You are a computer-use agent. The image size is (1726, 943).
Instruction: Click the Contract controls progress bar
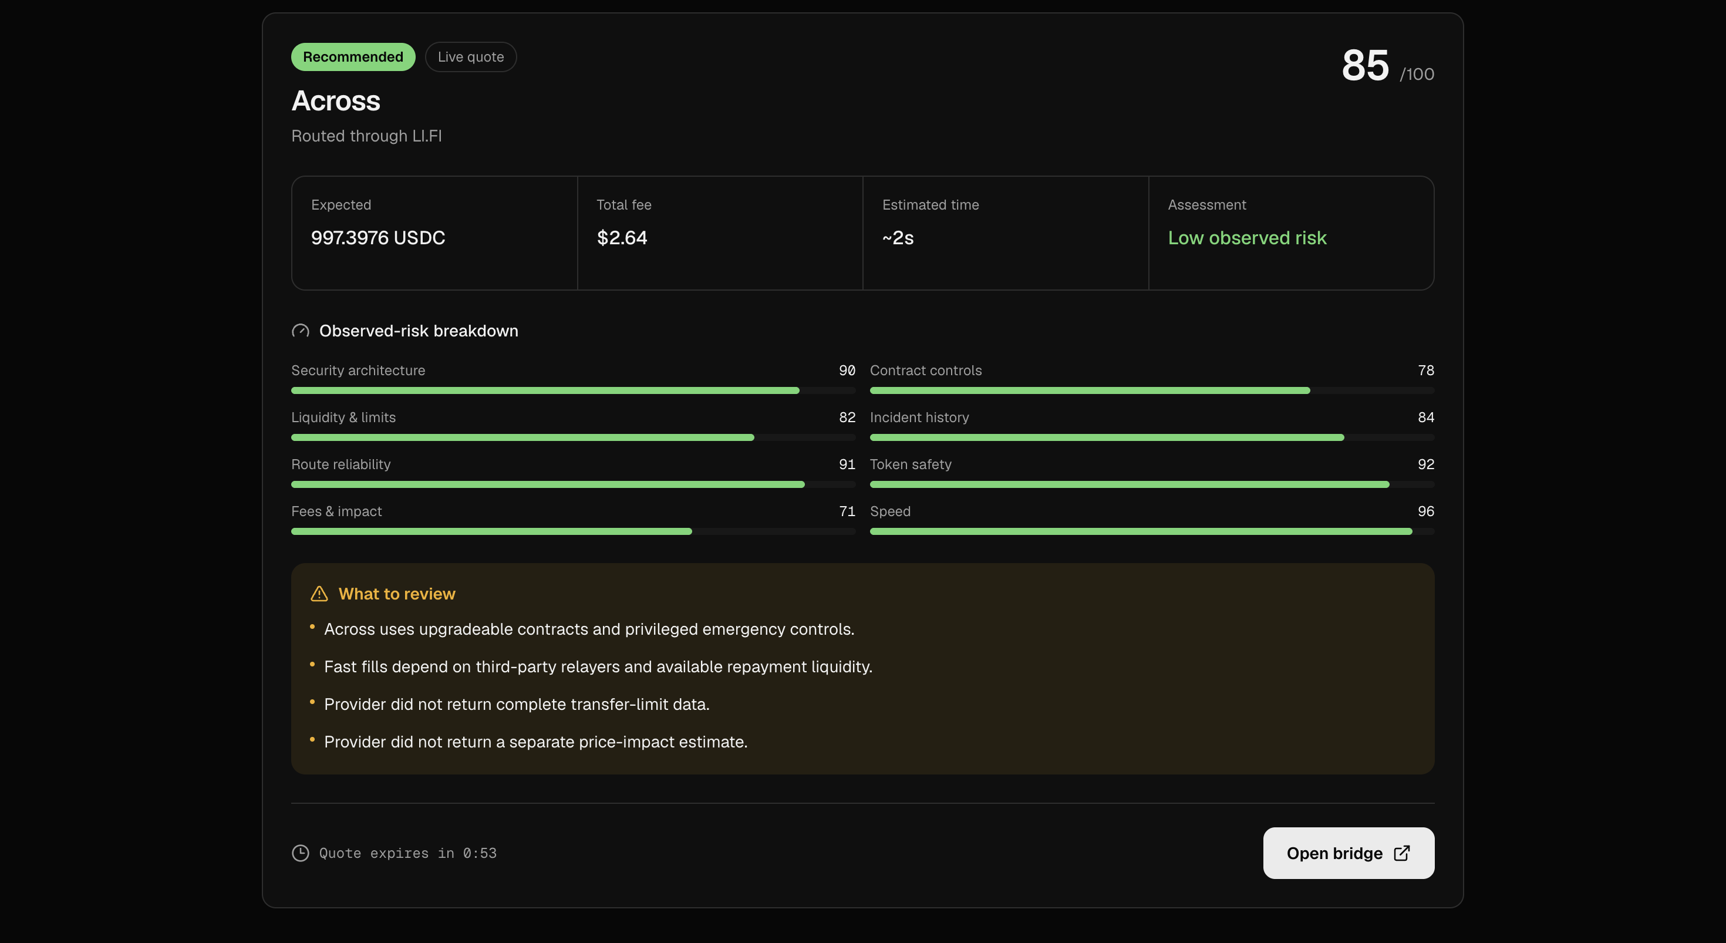pyautogui.click(x=1152, y=390)
